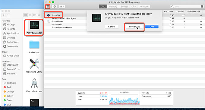Open AirDrop in Finder sidebar
The image size is (205, 110).
pyautogui.click(x=9, y=25)
